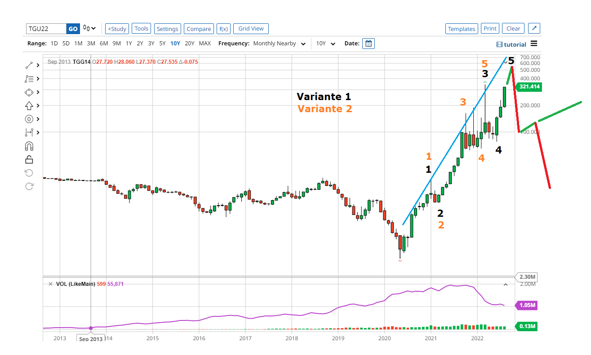591x355 pixels.
Task: Select the trend line drawing tool
Action: (29, 65)
